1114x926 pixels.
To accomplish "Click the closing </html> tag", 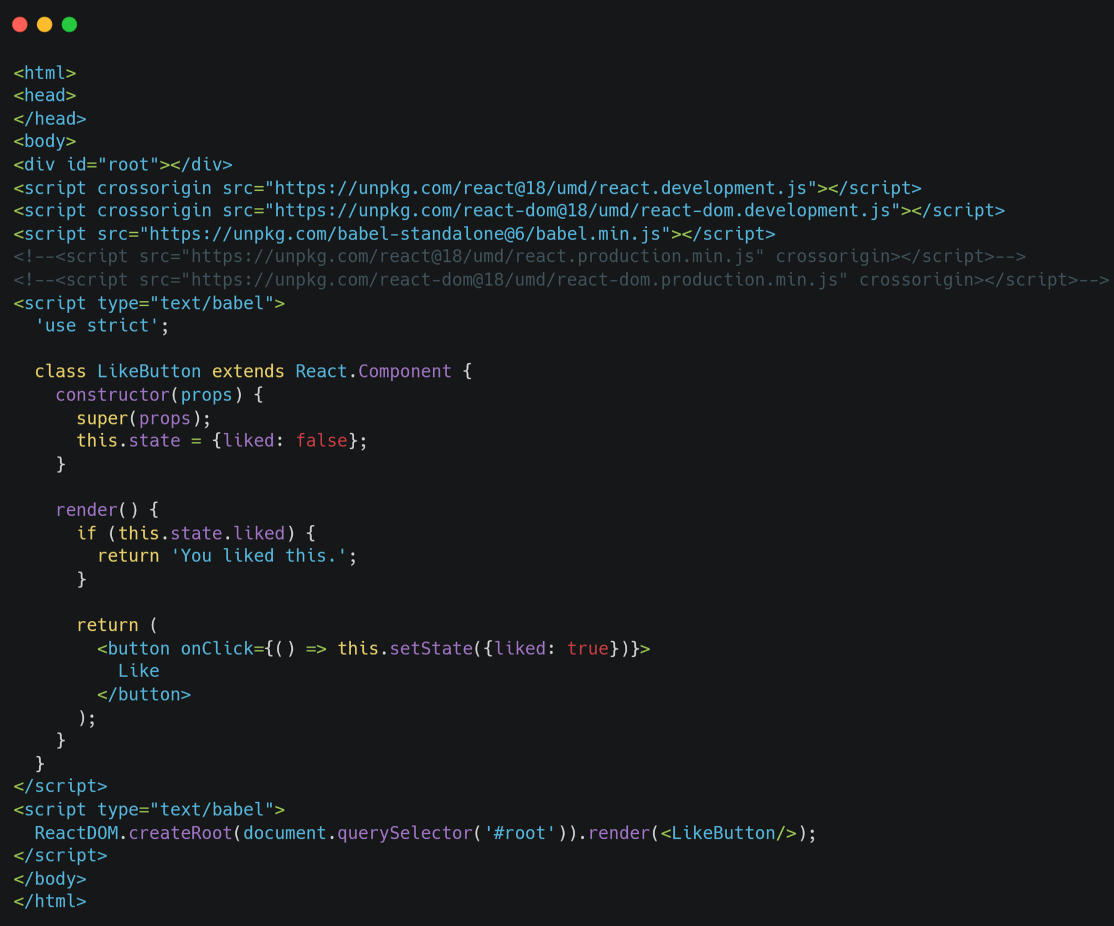I will pos(50,901).
